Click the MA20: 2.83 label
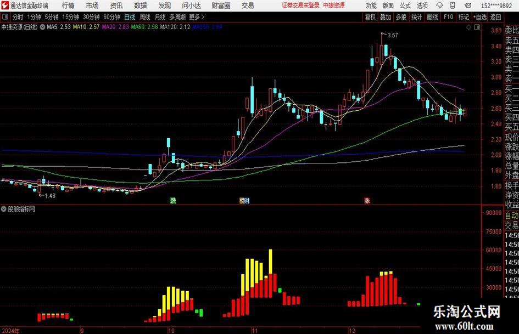 point(115,27)
